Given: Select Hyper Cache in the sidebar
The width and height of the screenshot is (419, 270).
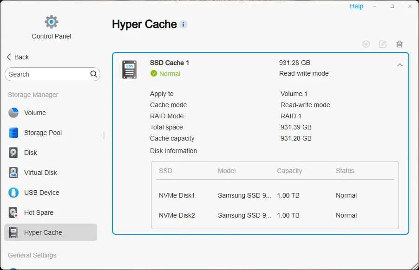Looking at the screenshot, I should point(43,232).
